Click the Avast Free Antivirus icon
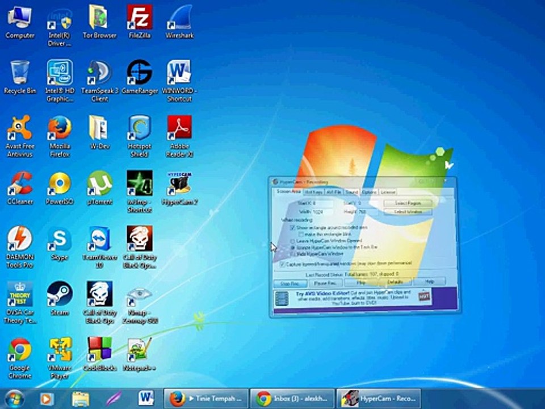The image size is (545, 409). point(20,136)
